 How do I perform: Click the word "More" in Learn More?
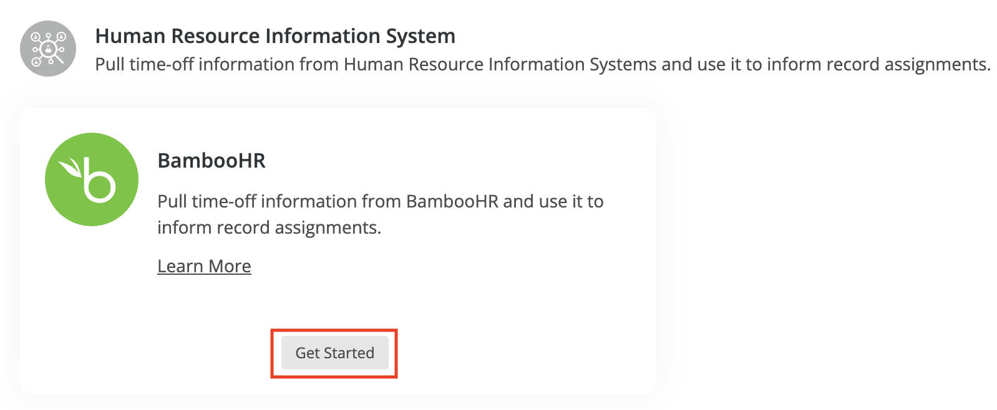[230, 266]
